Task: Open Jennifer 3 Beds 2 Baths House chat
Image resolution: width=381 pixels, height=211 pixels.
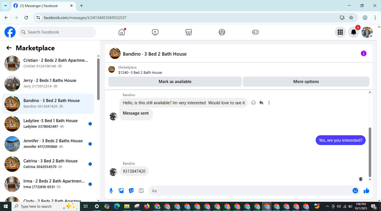Action: [48, 144]
